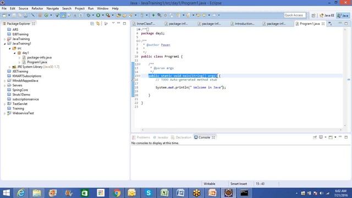Open the Source menu
The image size is (352, 198).
(23, 8)
